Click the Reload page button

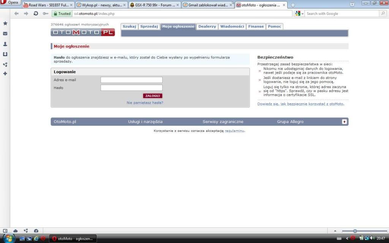pos(36,13)
